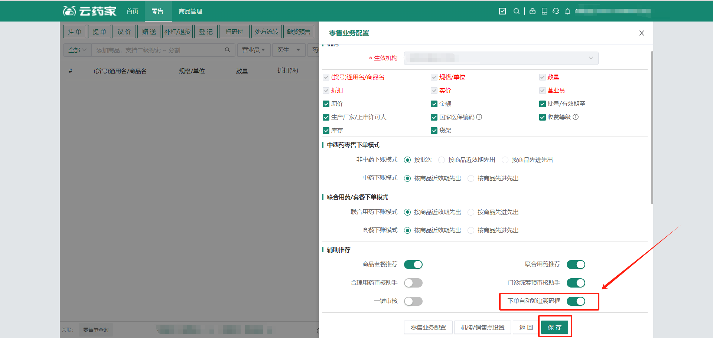Click the 挂单 button
The width and height of the screenshot is (713, 338).
75,32
